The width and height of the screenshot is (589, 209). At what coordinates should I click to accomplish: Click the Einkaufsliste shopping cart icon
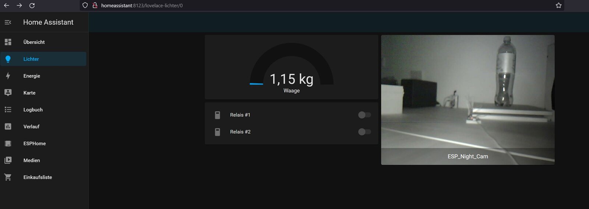click(8, 177)
